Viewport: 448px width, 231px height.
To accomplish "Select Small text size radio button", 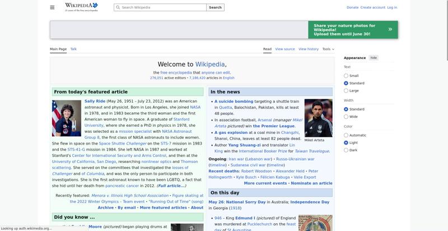I will coord(346,76).
